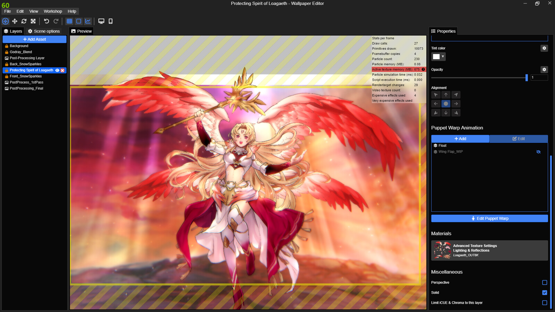Align layer to left

click(436, 104)
